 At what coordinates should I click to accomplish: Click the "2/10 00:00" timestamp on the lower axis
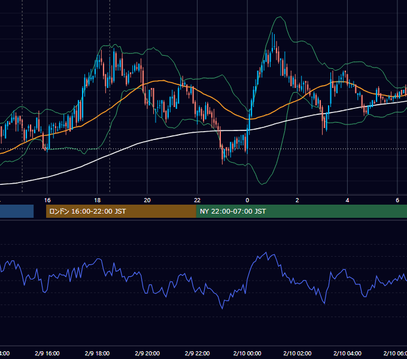click(x=247, y=353)
